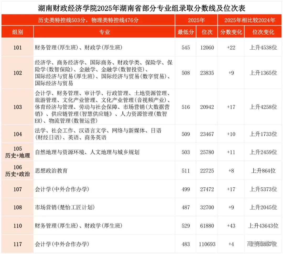This screenshot has width=283, height=254.
Task: Click group 106 历史+政治 cell
Action: pos(17,170)
